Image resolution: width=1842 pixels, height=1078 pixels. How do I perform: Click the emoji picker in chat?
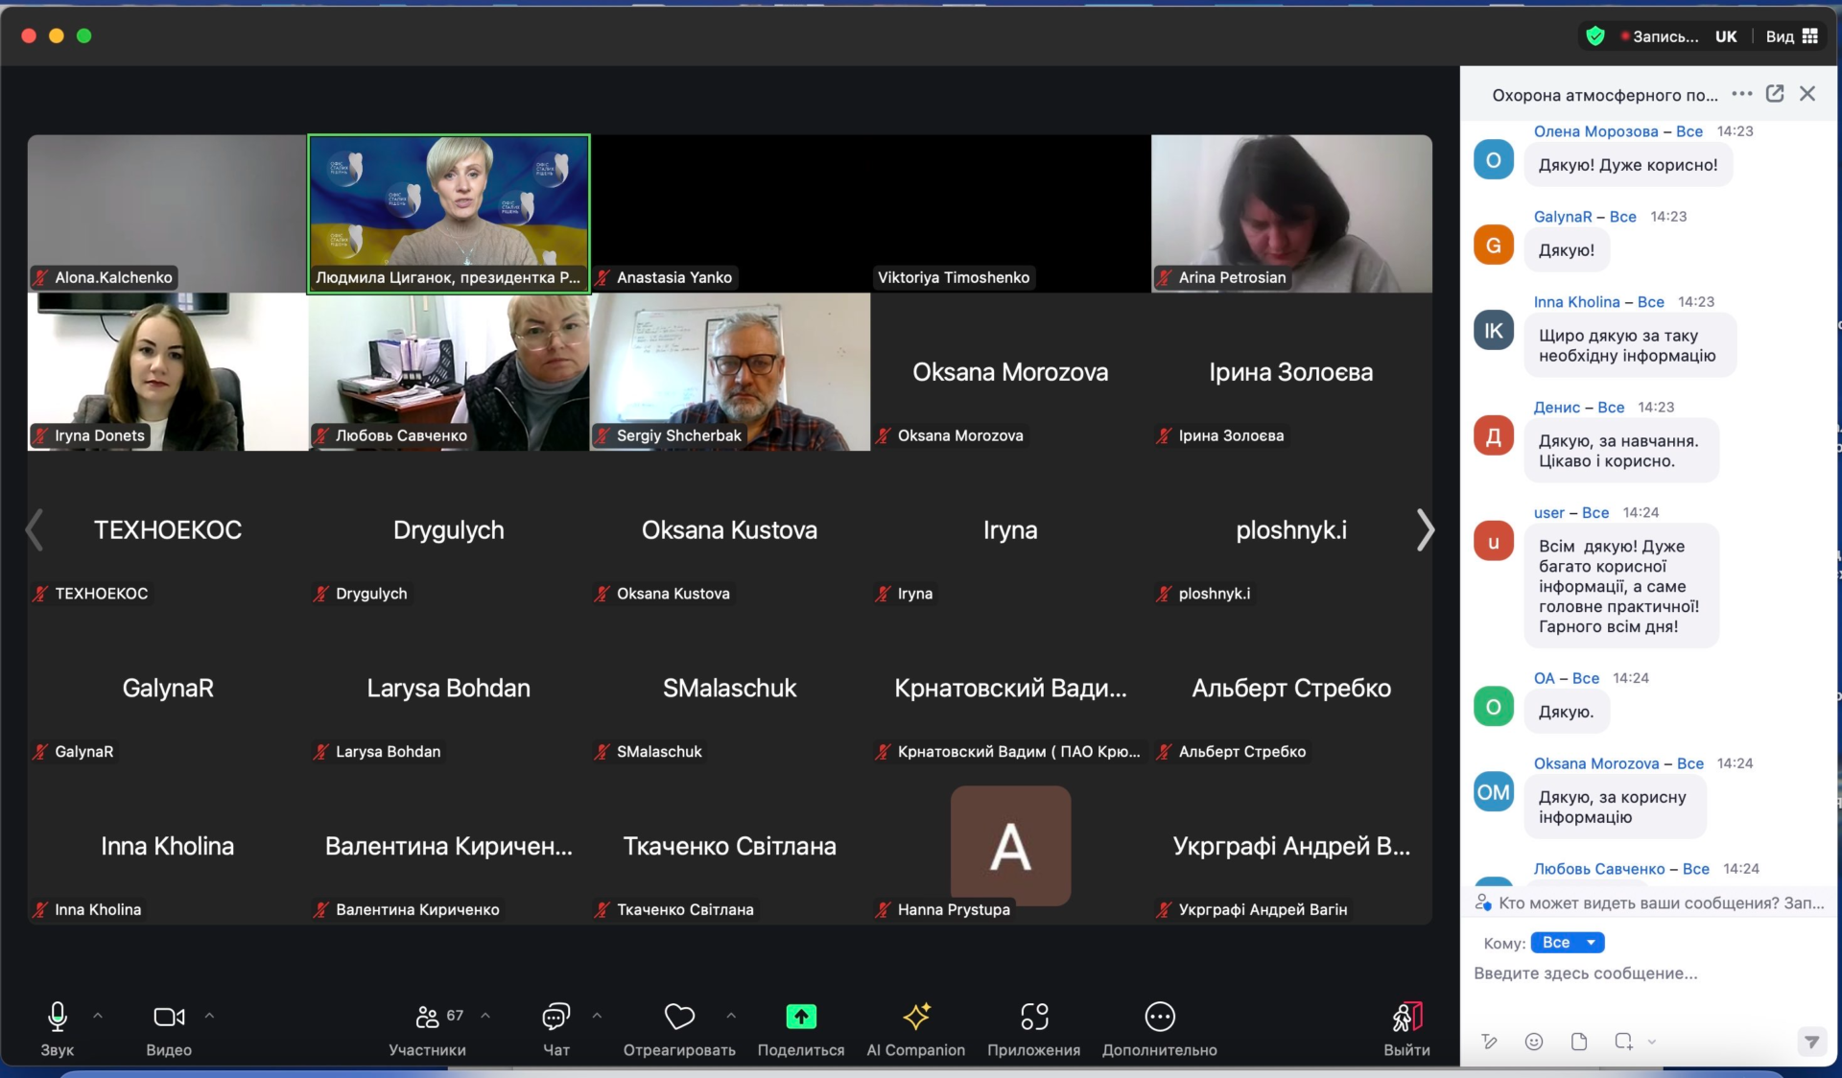pos(1534,1042)
